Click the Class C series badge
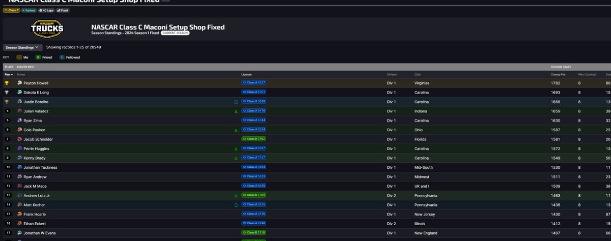The image size is (611, 241). coord(11,10)
